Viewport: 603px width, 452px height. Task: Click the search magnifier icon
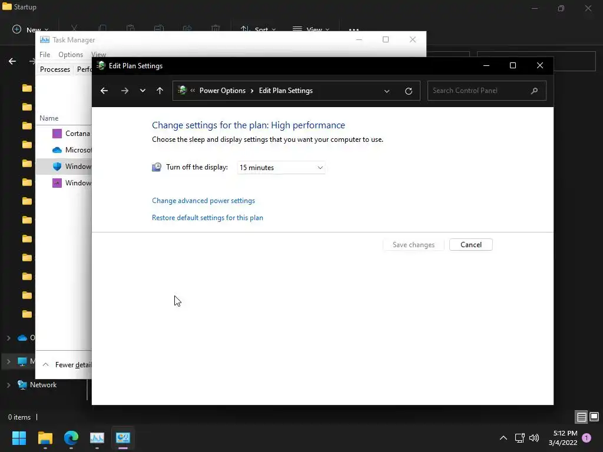click(534, 91)
